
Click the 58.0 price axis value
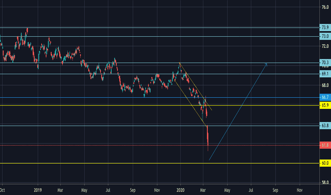tap(325, 183)
